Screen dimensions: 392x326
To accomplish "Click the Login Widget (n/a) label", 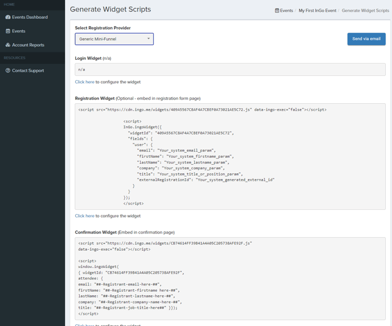I will tap(93, 58).
